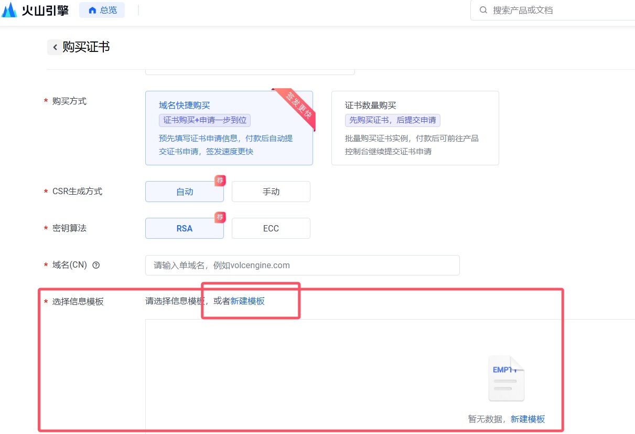Click the 火山引擎 logo
The height and width of the screenshot is (434, 635).
tap(35, 10)
